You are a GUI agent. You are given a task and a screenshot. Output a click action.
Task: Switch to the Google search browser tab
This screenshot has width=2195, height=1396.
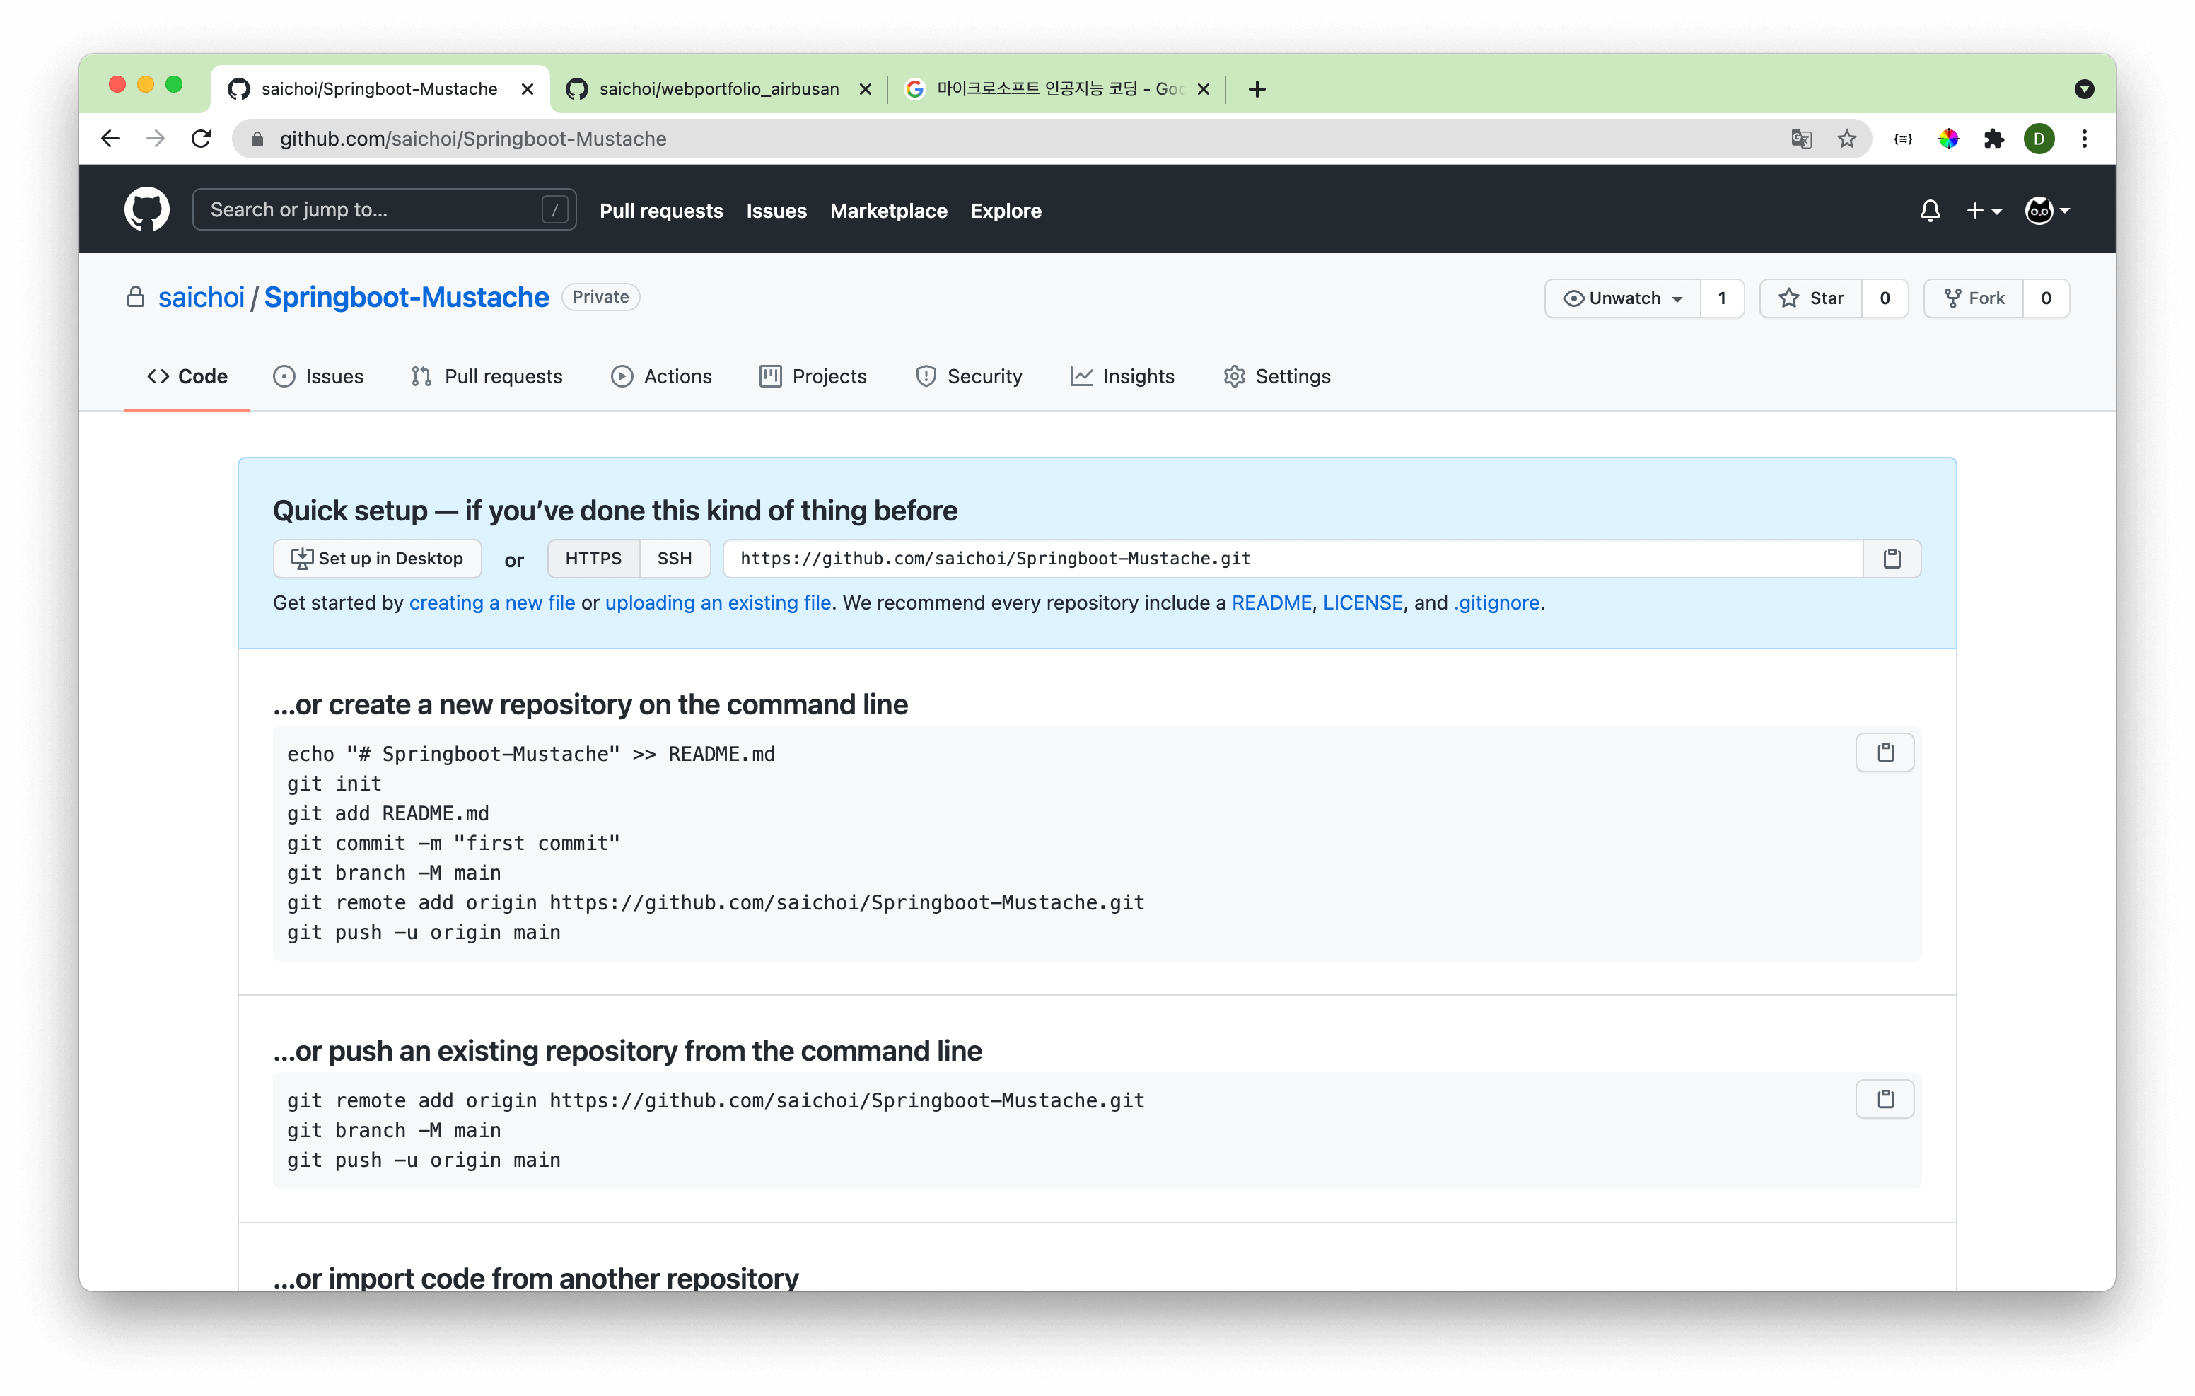1057,88
